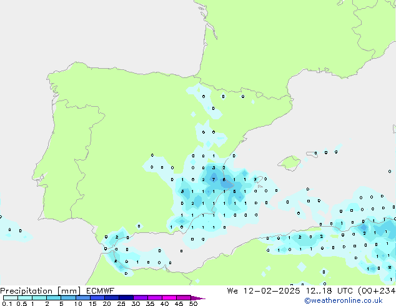The image size is (396, 306).
Task: Click the legend label '0.5'
Action: (22, 304)
